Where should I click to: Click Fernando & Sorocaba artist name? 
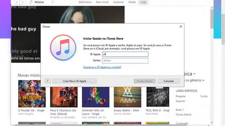click(x=63, y=117)
